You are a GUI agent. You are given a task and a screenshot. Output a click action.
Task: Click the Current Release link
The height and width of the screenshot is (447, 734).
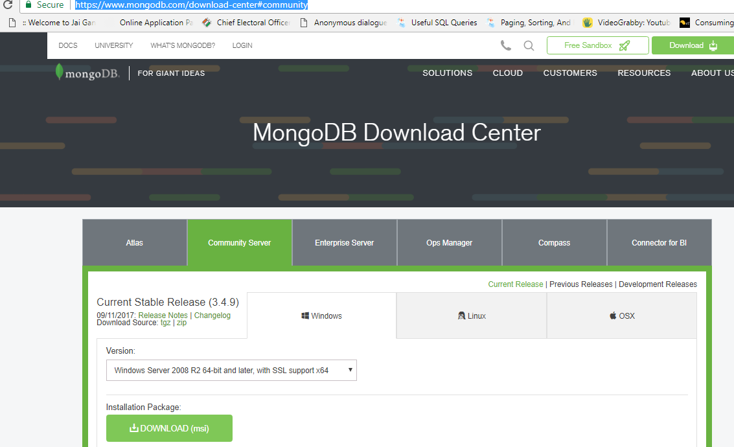pyautogui.click(x=516, y=284)
